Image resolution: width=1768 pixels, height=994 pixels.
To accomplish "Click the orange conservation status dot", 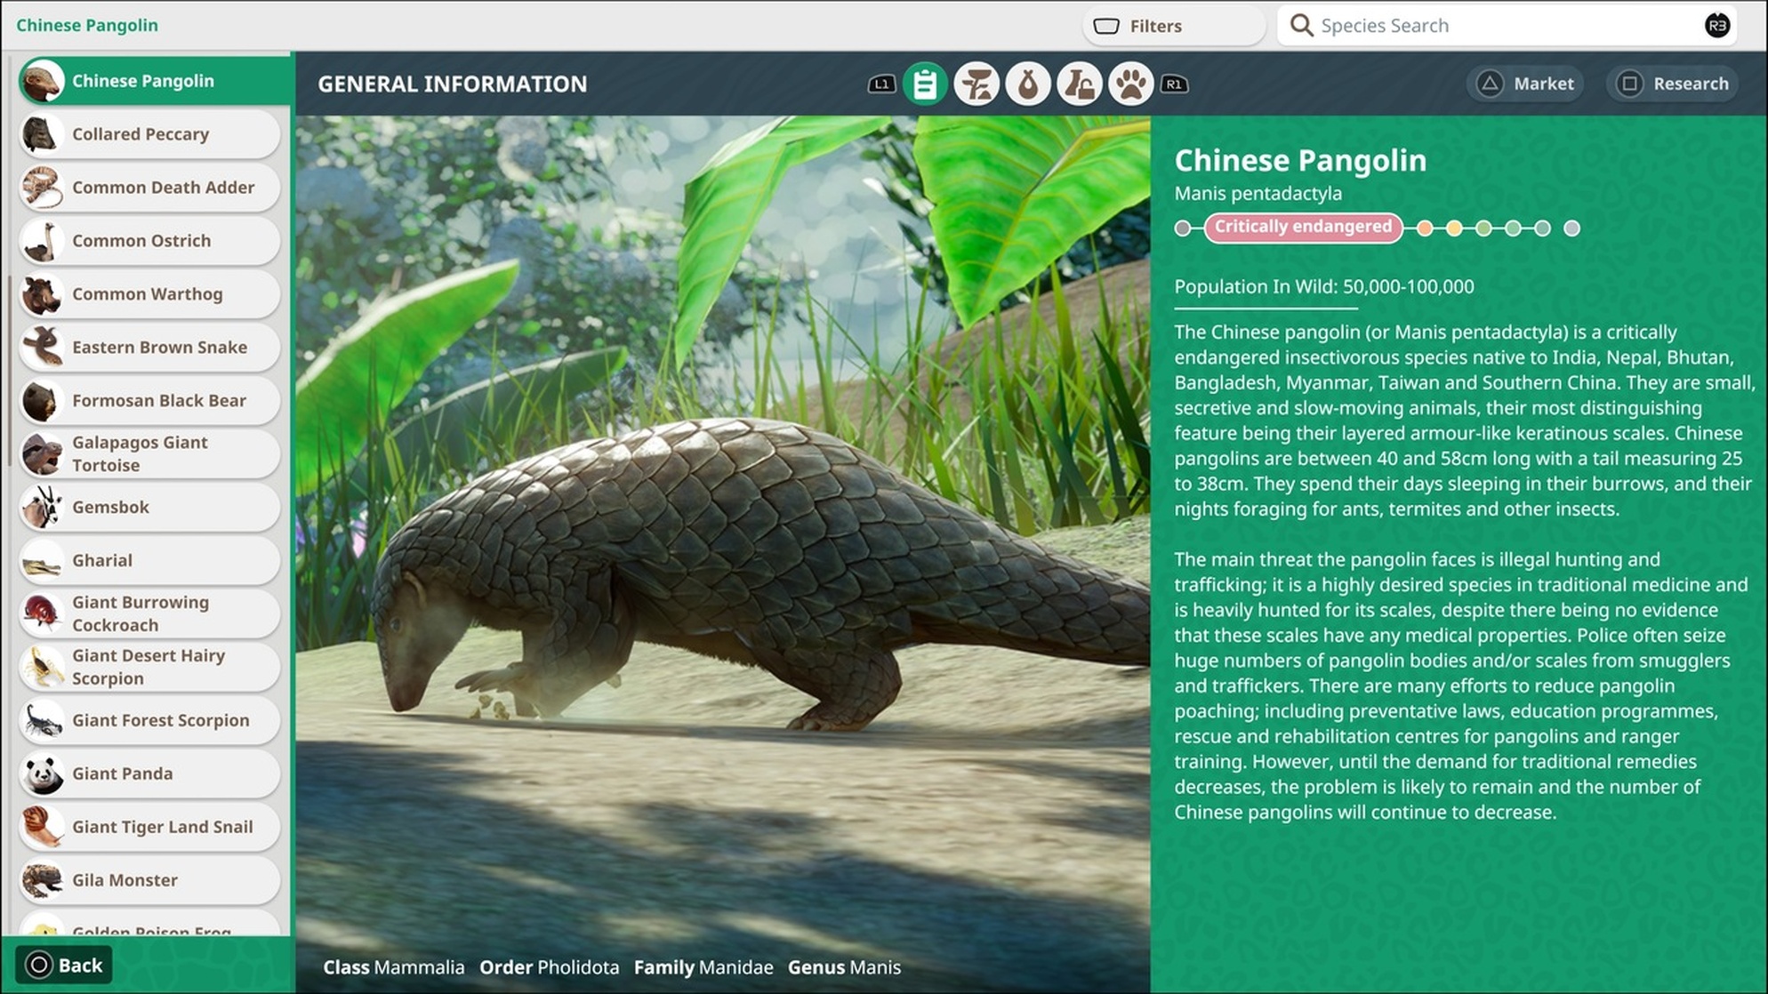I will (1425, 228).
